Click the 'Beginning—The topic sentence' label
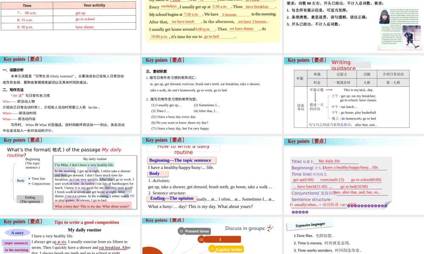 click(x=181, y=160)
